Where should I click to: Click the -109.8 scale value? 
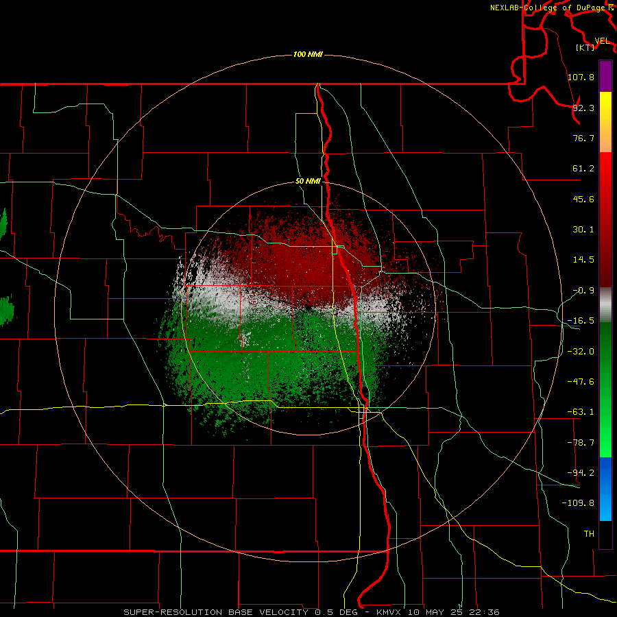[x=578, y=503]
